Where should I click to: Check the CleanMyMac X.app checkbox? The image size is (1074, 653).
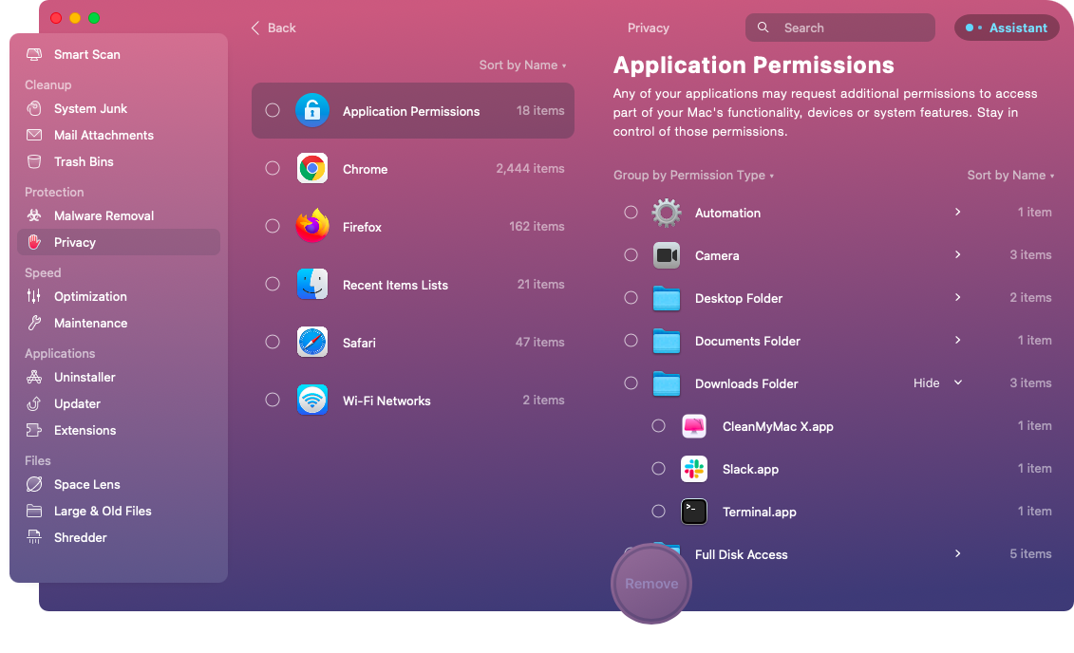tap(658, 426)
